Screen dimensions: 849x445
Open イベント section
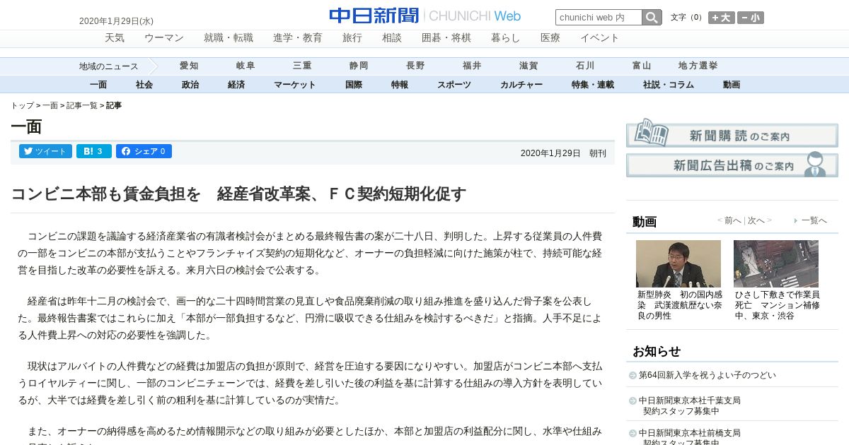600,38
